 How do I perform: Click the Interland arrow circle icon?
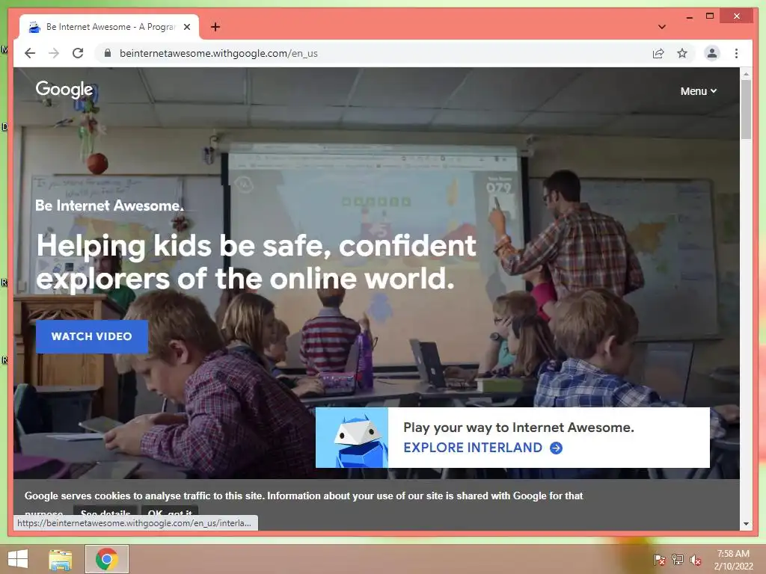pyautogui.click(x=556, y=448)
